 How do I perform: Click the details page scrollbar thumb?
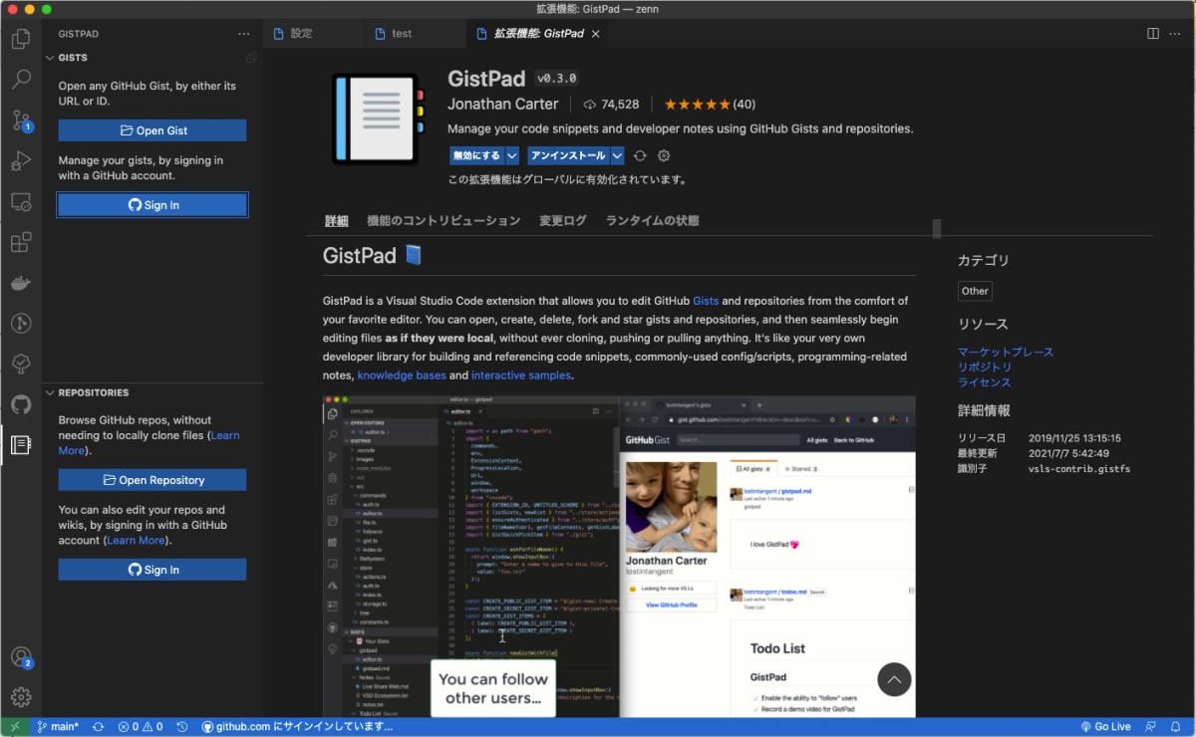point(937,229)
